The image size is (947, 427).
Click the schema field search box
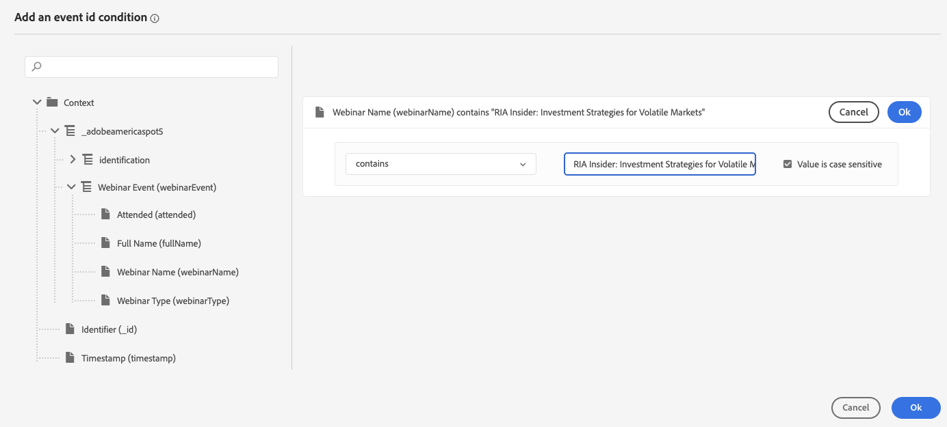pos(151,67)
